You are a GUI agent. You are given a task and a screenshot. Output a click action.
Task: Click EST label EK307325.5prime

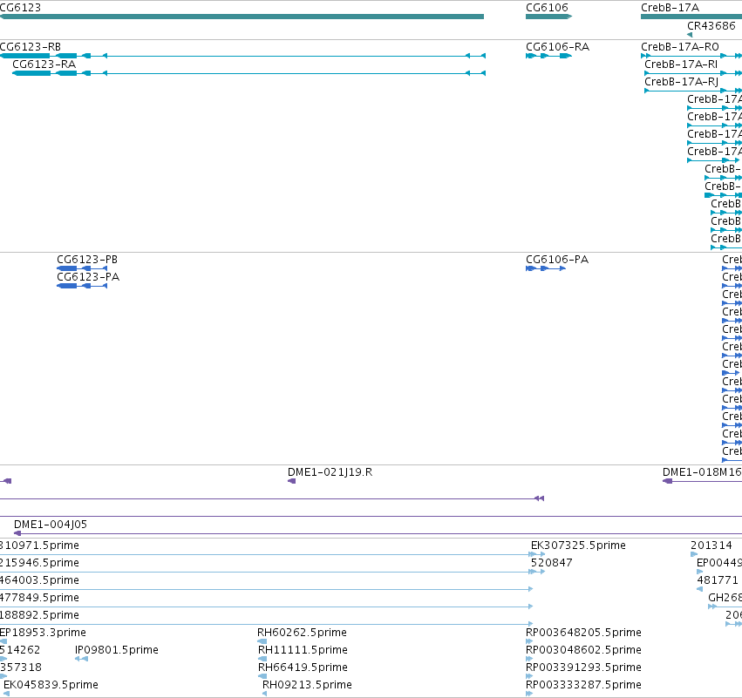(578, 546)
